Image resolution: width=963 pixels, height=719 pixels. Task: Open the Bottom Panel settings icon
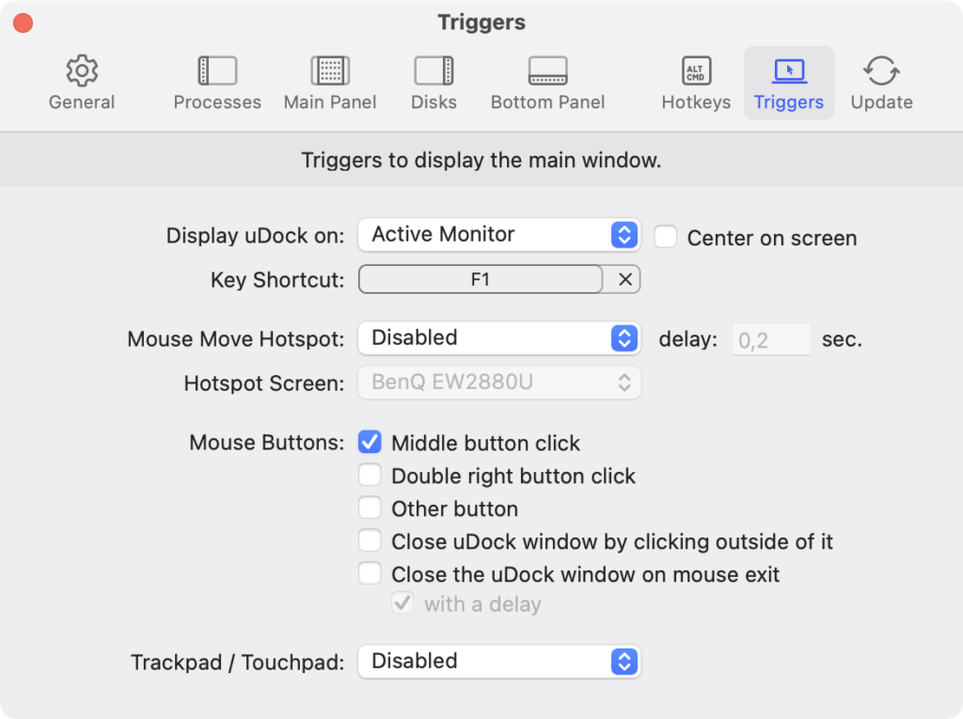tap(547, 82)
